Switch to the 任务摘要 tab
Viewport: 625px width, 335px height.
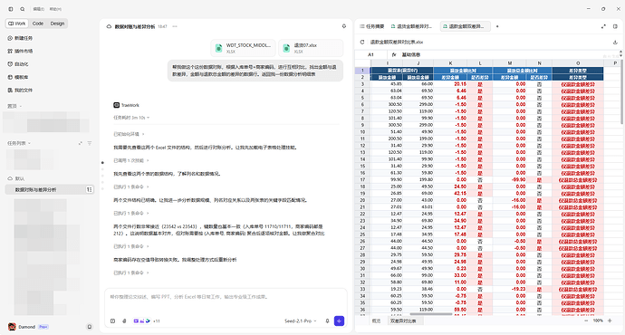[x=372, y=26]
